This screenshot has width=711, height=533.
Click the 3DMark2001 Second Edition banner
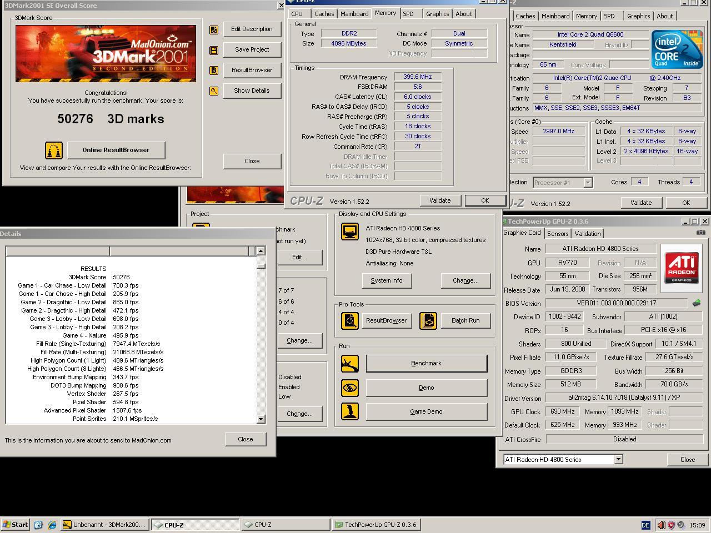coord(106,53)
